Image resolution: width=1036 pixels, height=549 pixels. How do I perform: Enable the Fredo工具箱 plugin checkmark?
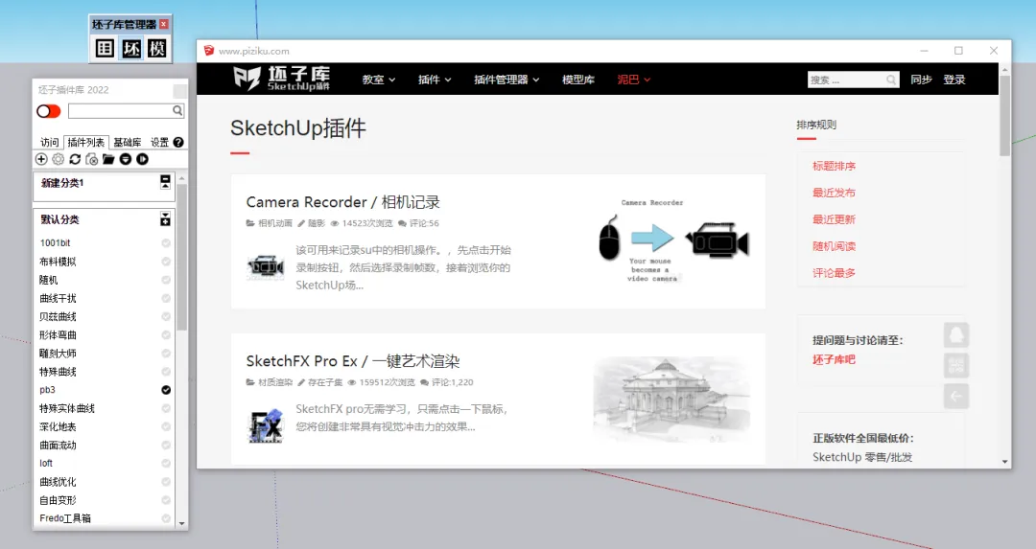166,518
